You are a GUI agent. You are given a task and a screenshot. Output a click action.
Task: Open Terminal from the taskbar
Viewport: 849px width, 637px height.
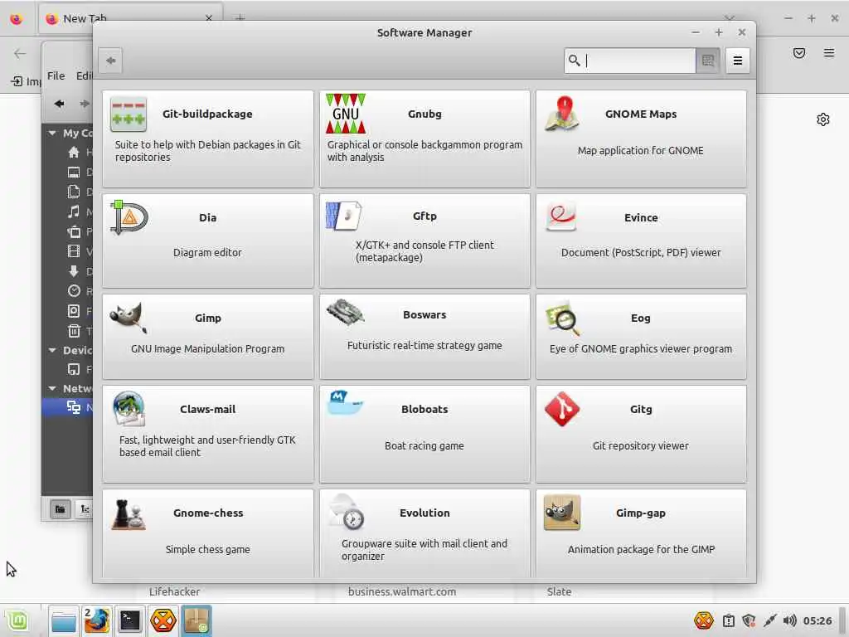pyautogui.click(x=130, y=620)
